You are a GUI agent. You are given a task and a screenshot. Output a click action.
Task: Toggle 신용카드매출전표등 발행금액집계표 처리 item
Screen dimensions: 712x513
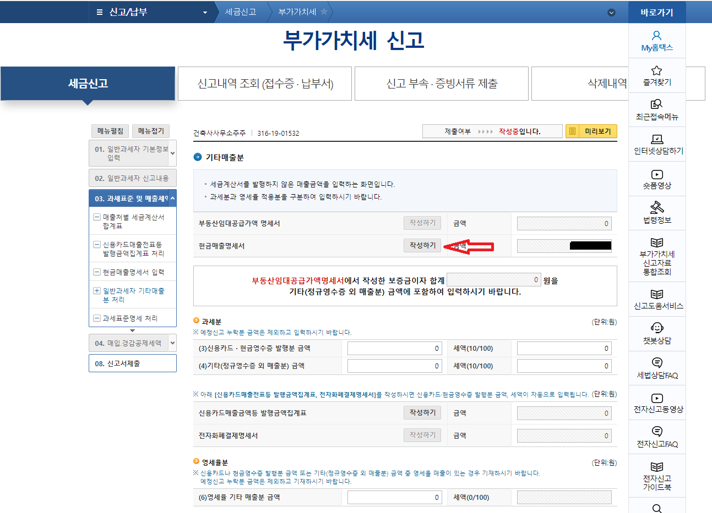[97, 245]
